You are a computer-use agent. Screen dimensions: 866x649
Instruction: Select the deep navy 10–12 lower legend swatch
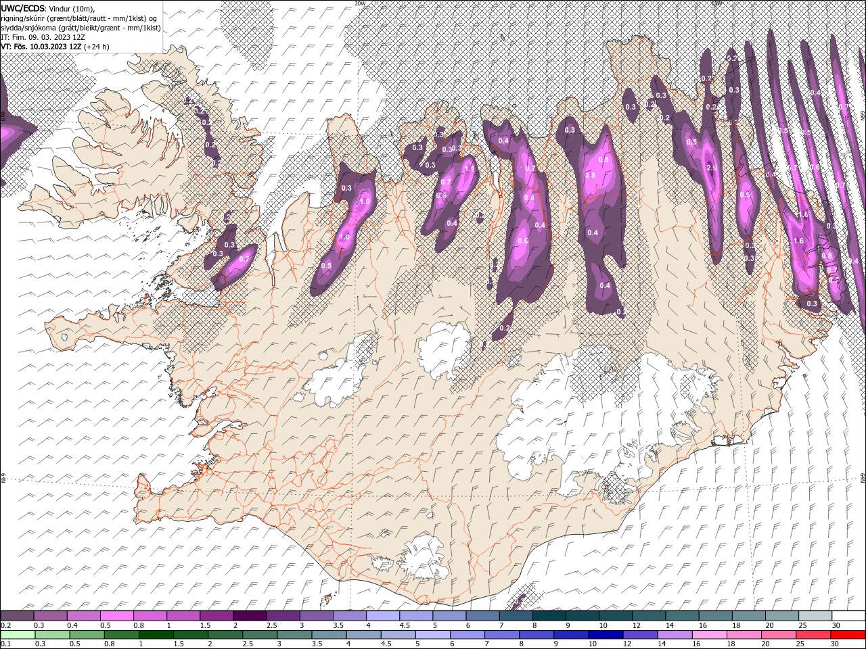point(606,635)
